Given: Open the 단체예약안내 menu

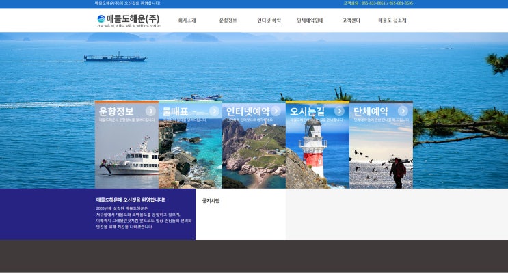Looking at the screenshot, I should click(x=310, y=20).
